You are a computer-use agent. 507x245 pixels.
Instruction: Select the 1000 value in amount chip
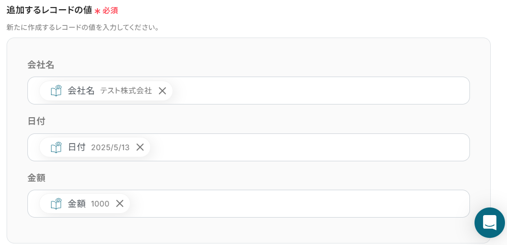pos(100,204)
